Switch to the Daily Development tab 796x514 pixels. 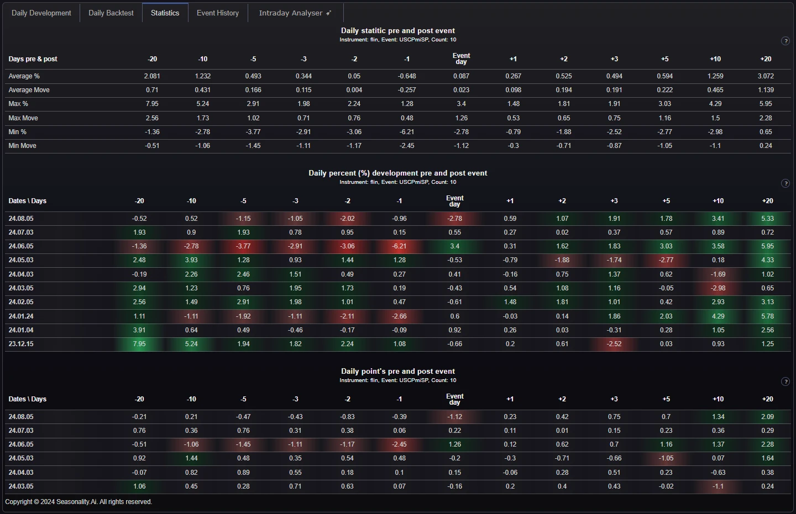tap(41, 13)
